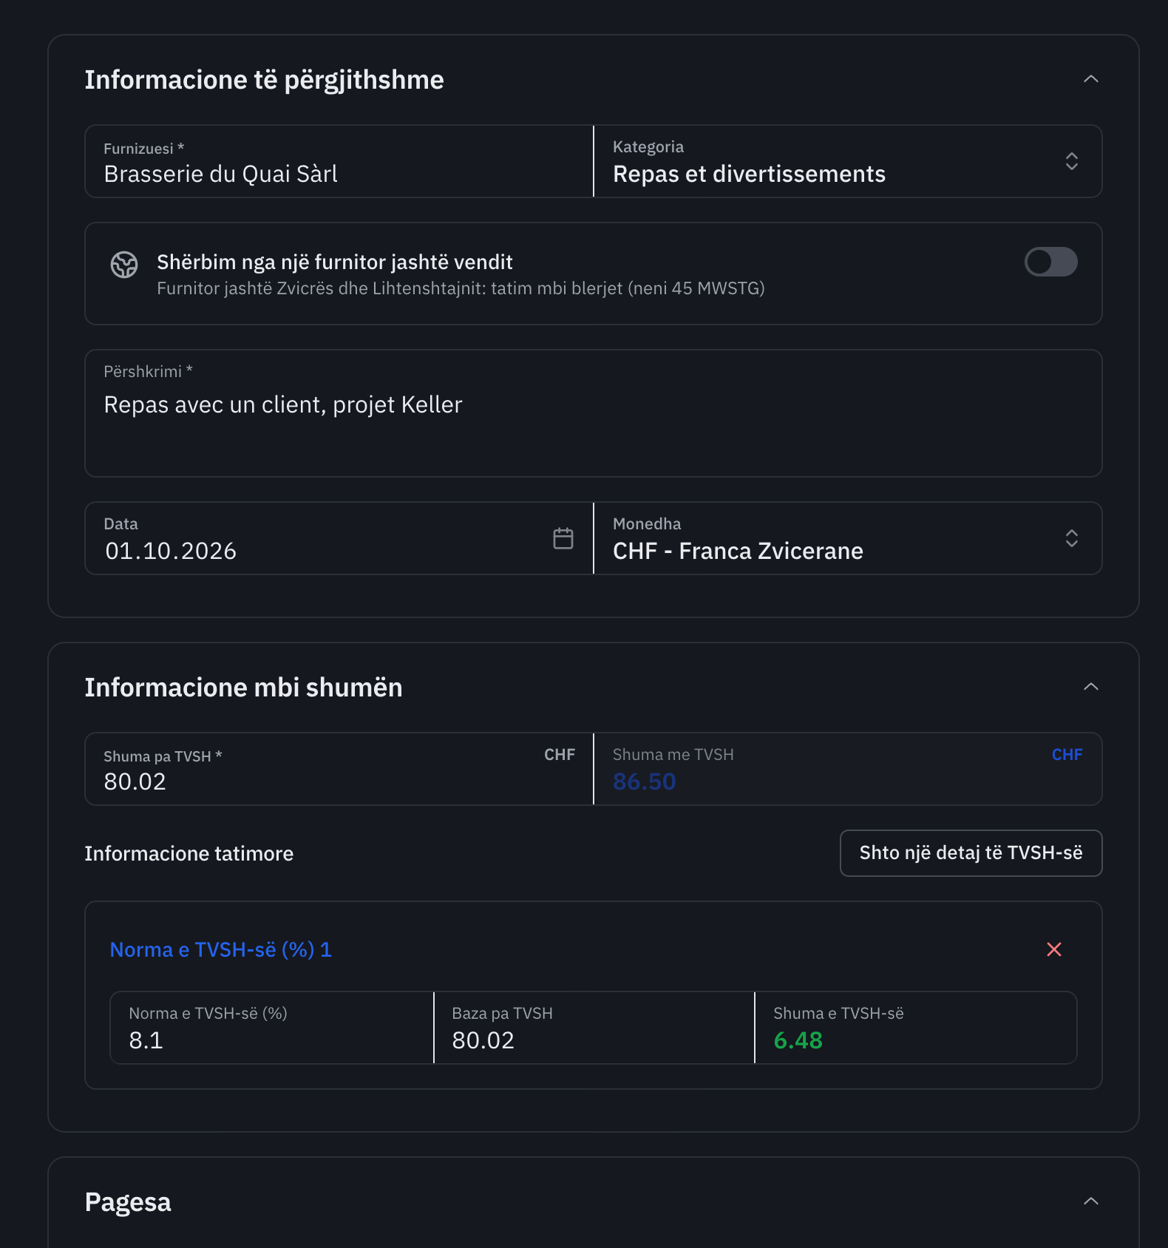Collapse the Informacione mbi shumën section
The width and height of the screenshot is (1168, 1248).
(x=1091, y=687)
